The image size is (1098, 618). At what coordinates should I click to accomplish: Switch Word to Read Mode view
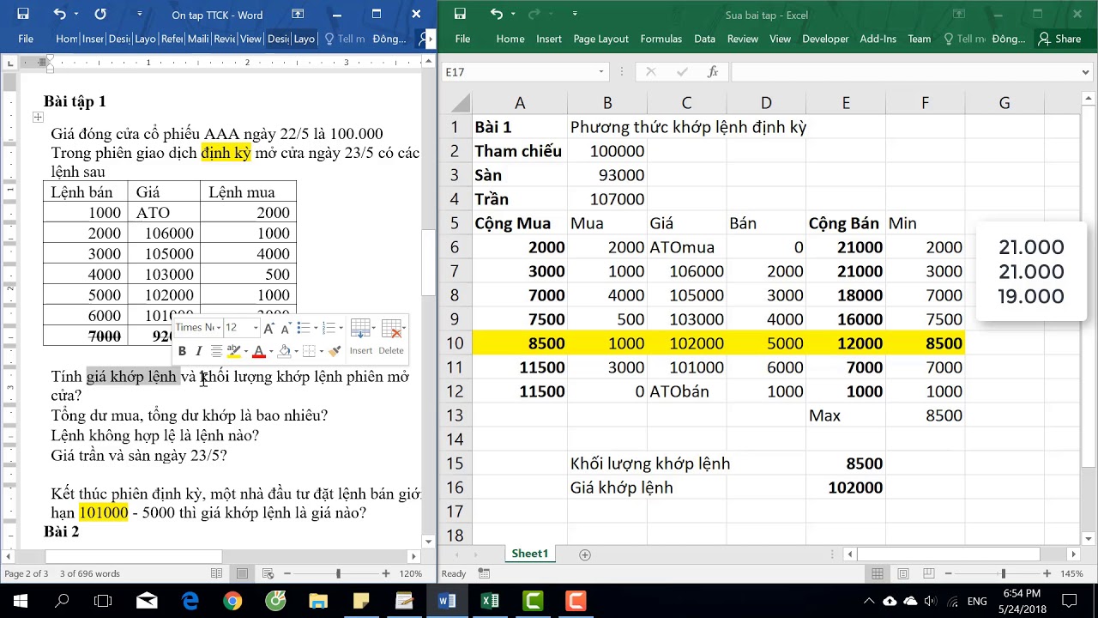coord(217,573)
